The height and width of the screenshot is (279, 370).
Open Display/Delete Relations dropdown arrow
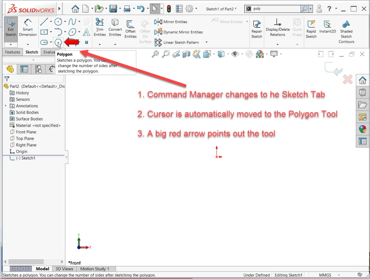click(277, 44)
